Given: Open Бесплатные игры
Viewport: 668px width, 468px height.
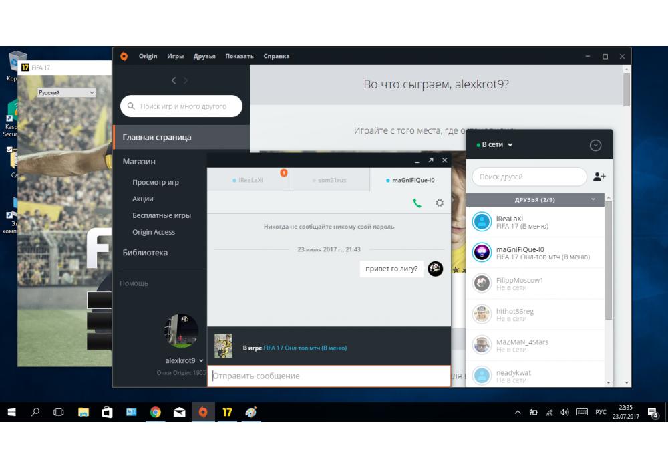Looking at the screenshot, I should (x=162, y=215).
